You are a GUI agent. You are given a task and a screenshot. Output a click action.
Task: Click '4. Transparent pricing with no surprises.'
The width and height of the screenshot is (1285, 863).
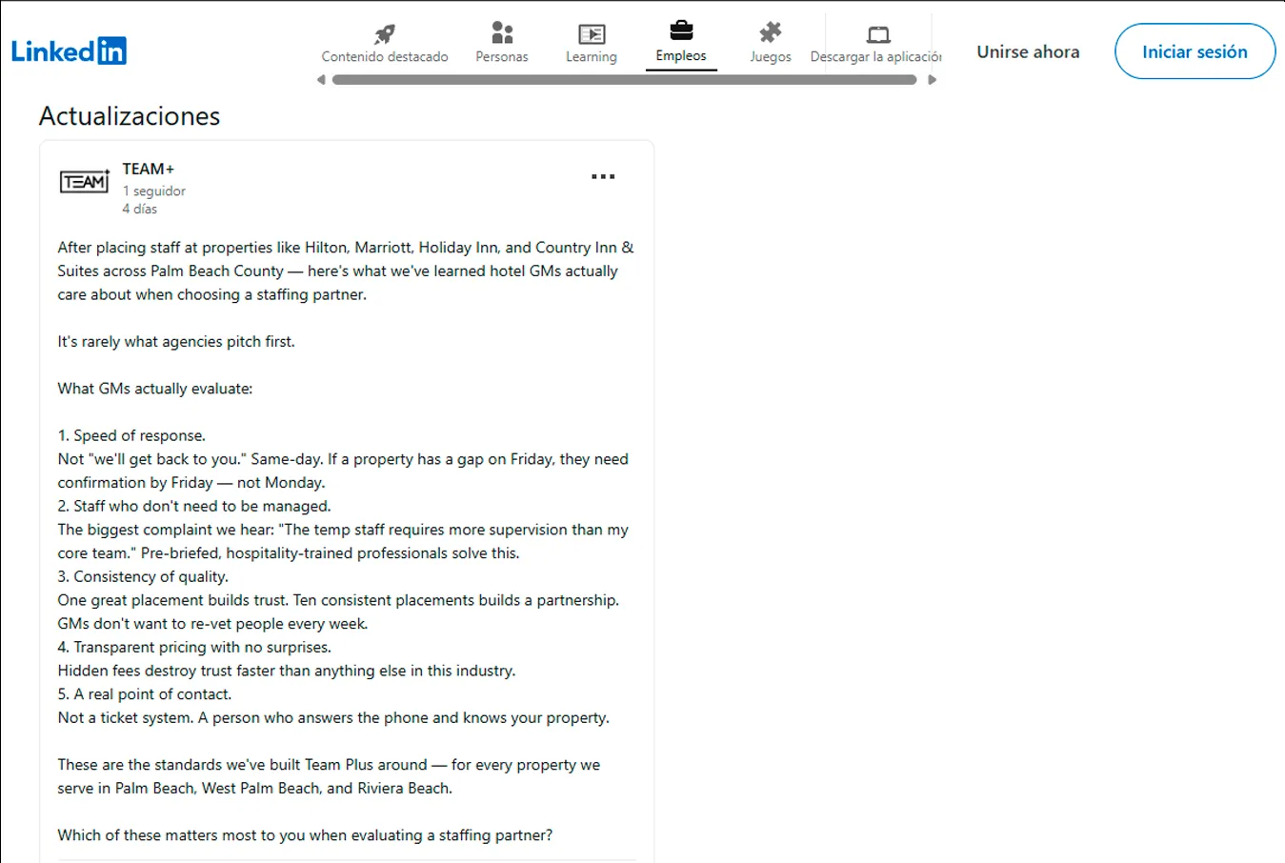pos(194,647)
